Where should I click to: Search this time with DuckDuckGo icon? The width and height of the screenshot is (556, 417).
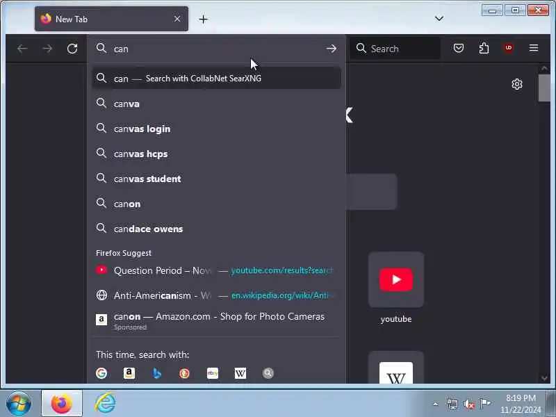(184, 373)
